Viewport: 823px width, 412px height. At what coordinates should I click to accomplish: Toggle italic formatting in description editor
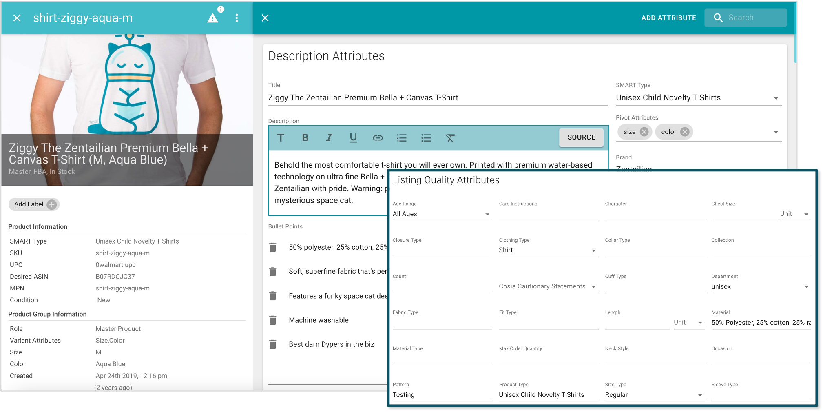pos(329,138)
